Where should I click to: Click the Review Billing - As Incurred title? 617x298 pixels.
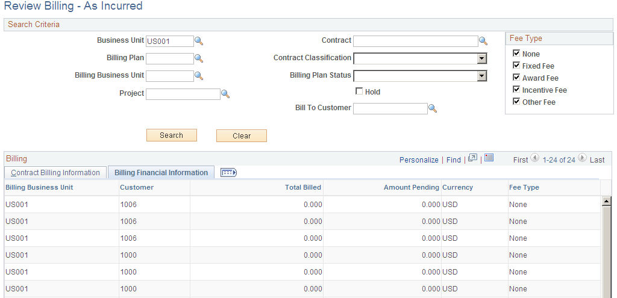coord(73,6)
